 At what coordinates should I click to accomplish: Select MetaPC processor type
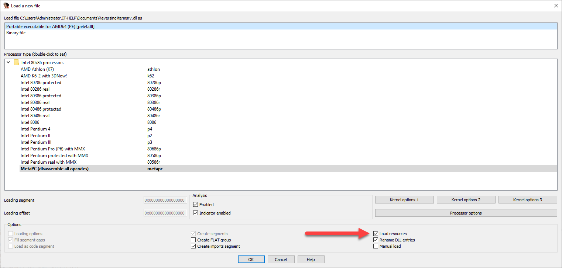click(55, 169)
